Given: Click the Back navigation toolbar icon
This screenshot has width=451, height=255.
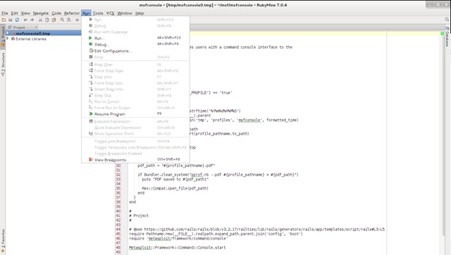Looking at the screenshot, I should click(77, 20).
